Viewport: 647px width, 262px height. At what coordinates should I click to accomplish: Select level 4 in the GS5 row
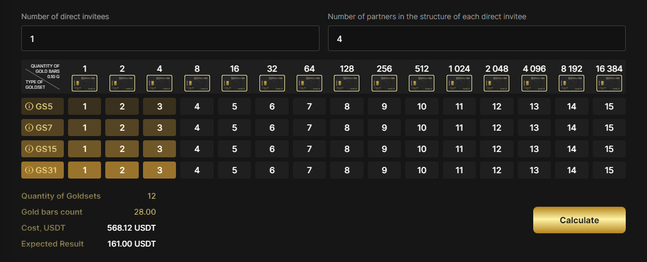point(197,106)
